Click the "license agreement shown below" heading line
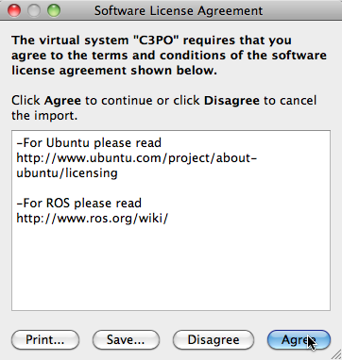The height and width of the screenshot is (360, 342). point(114,71)
